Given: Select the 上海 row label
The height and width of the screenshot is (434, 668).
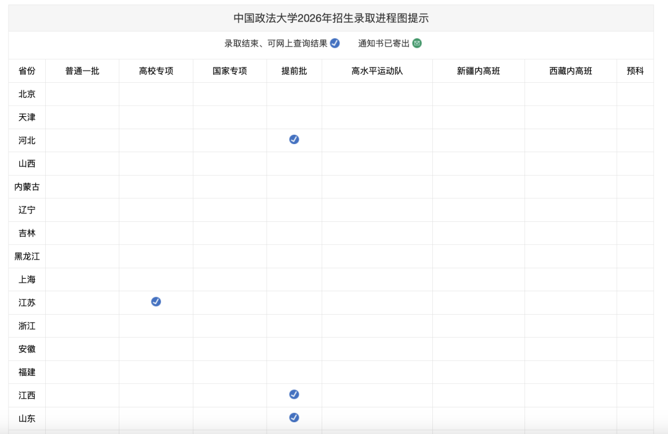Looking at the screenshot, I should tap(27, 279).
